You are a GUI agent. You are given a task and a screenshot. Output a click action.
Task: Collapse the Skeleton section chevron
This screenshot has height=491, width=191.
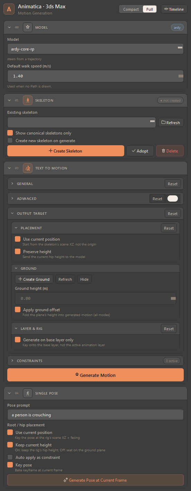(x=9, y=100)
